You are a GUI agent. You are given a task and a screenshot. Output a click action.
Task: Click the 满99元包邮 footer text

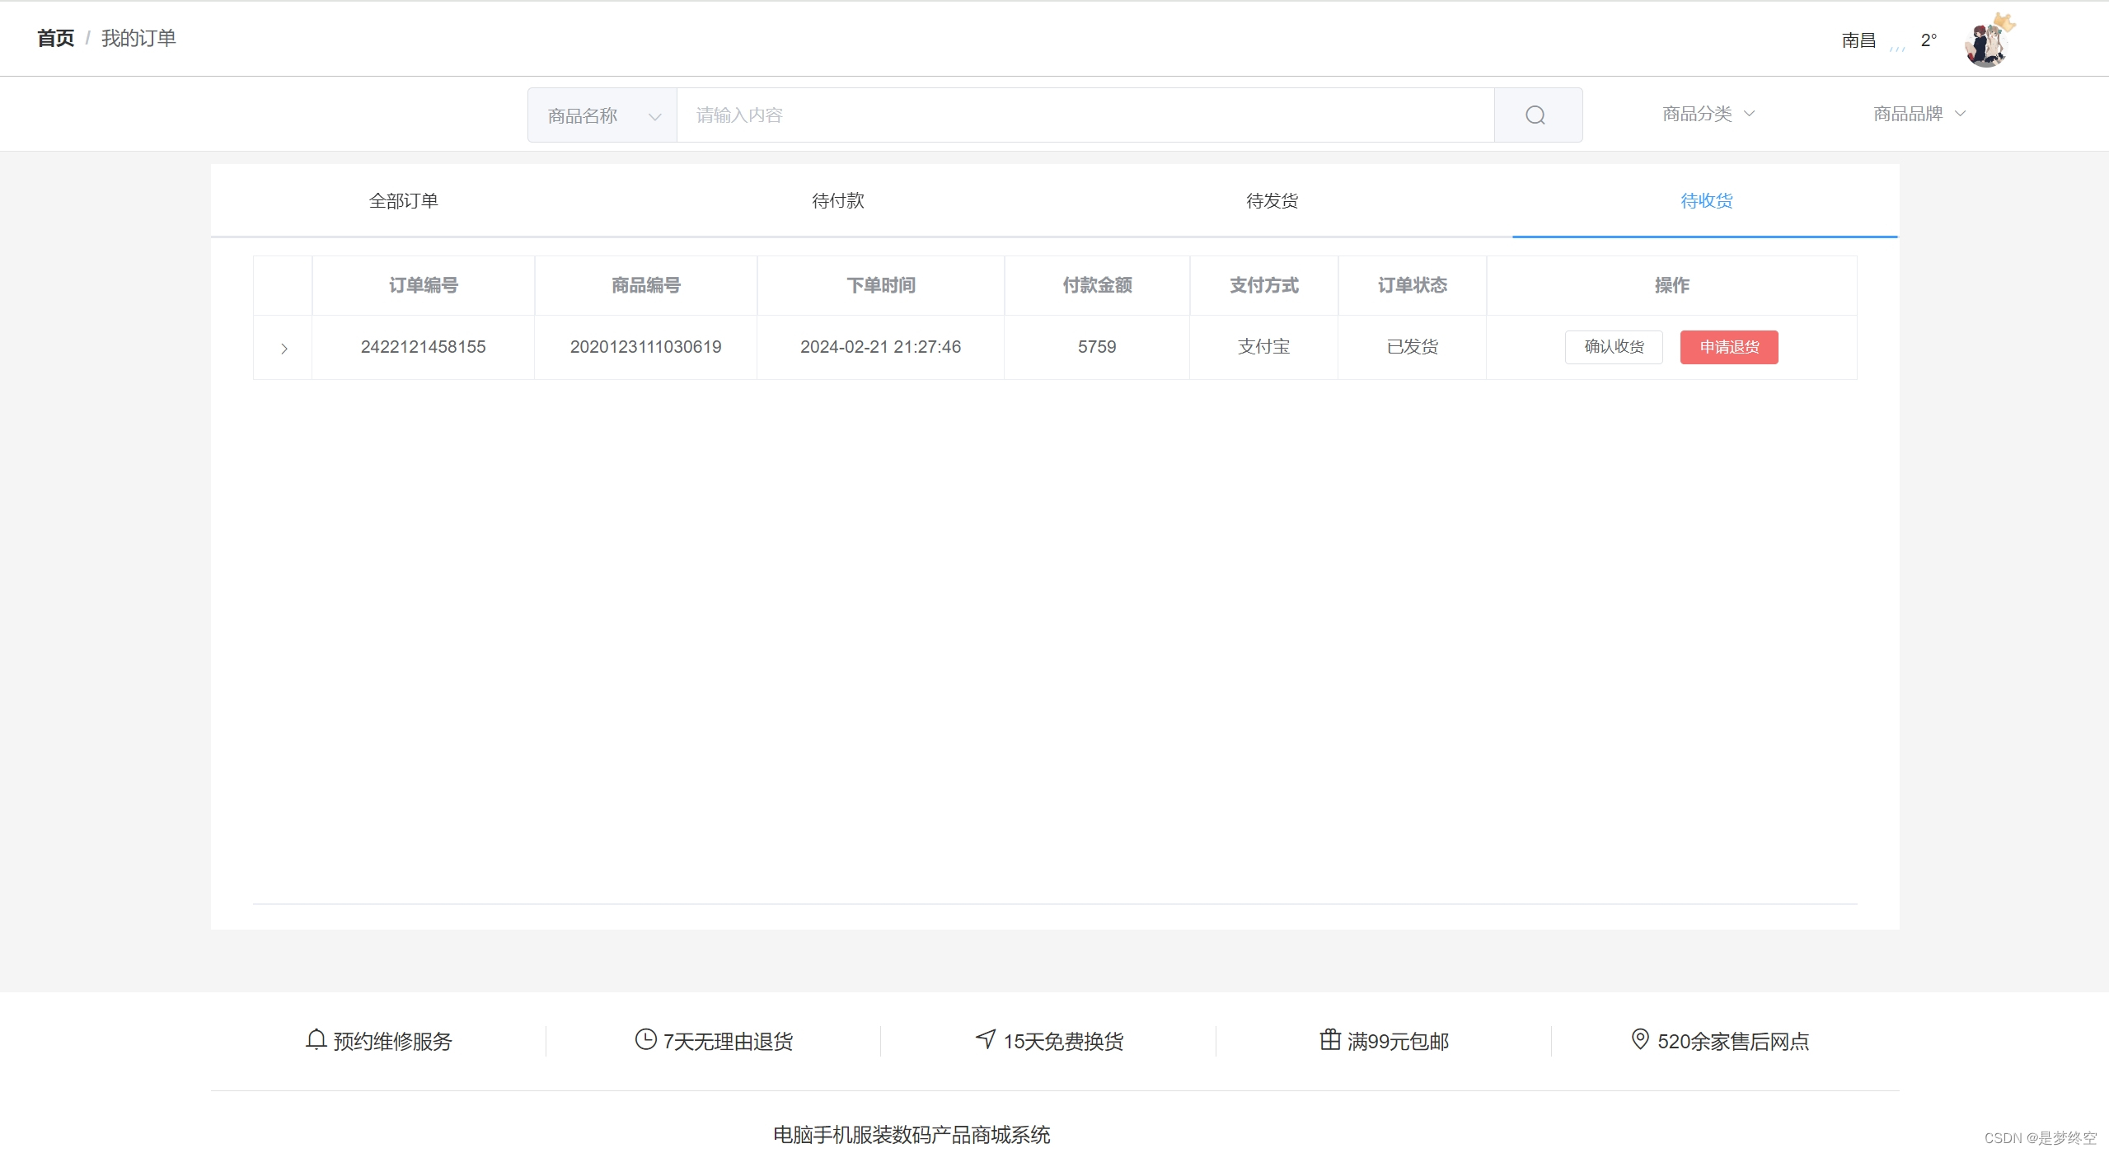click(1398, 1042)
